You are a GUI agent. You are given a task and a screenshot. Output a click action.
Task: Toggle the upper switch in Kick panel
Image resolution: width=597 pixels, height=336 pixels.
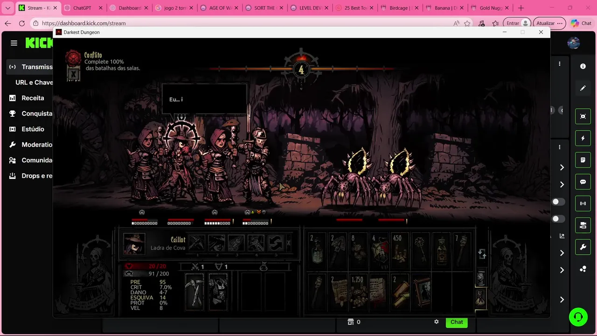[558, 202]
